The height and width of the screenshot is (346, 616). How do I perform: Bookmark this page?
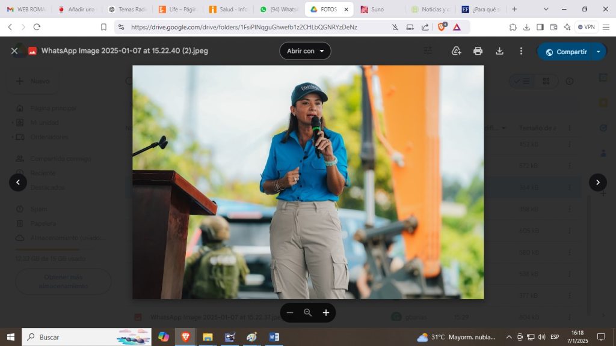click(x=103, y=27)
